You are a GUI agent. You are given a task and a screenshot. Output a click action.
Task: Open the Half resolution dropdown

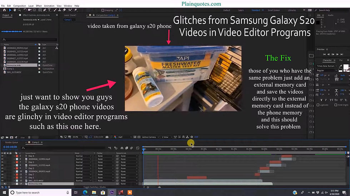(125, 137)
